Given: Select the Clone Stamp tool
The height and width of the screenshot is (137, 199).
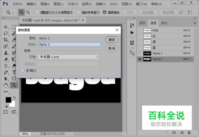Looking at the screenshot, I should (5, 53).
